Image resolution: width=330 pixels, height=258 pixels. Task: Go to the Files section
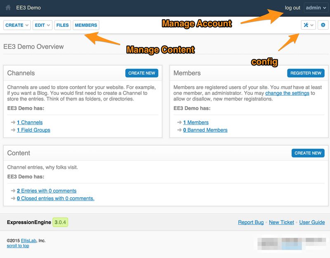(62, 25)
